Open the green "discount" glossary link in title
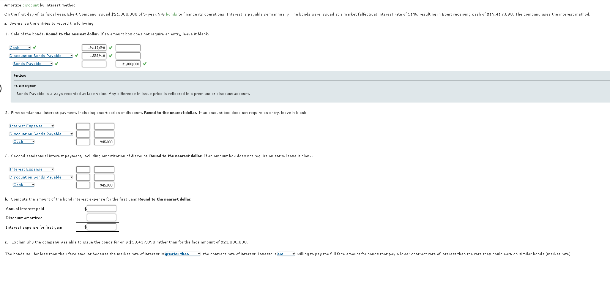Image resolution: width=610 pixels, height=286 pixels. tap(30, 5)
